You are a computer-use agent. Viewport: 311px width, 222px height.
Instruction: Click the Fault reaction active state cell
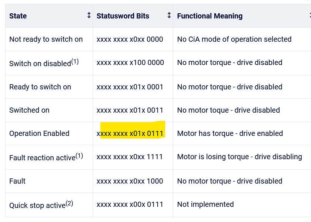(46, 157)
